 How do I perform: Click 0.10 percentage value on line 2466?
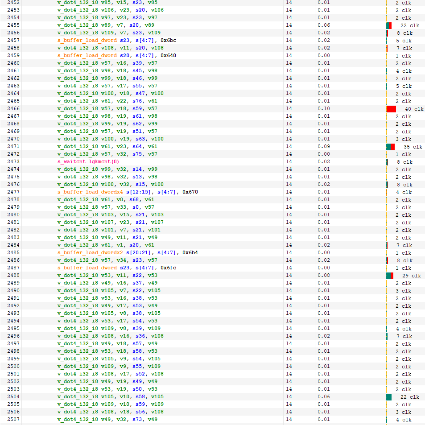[324, 109]
